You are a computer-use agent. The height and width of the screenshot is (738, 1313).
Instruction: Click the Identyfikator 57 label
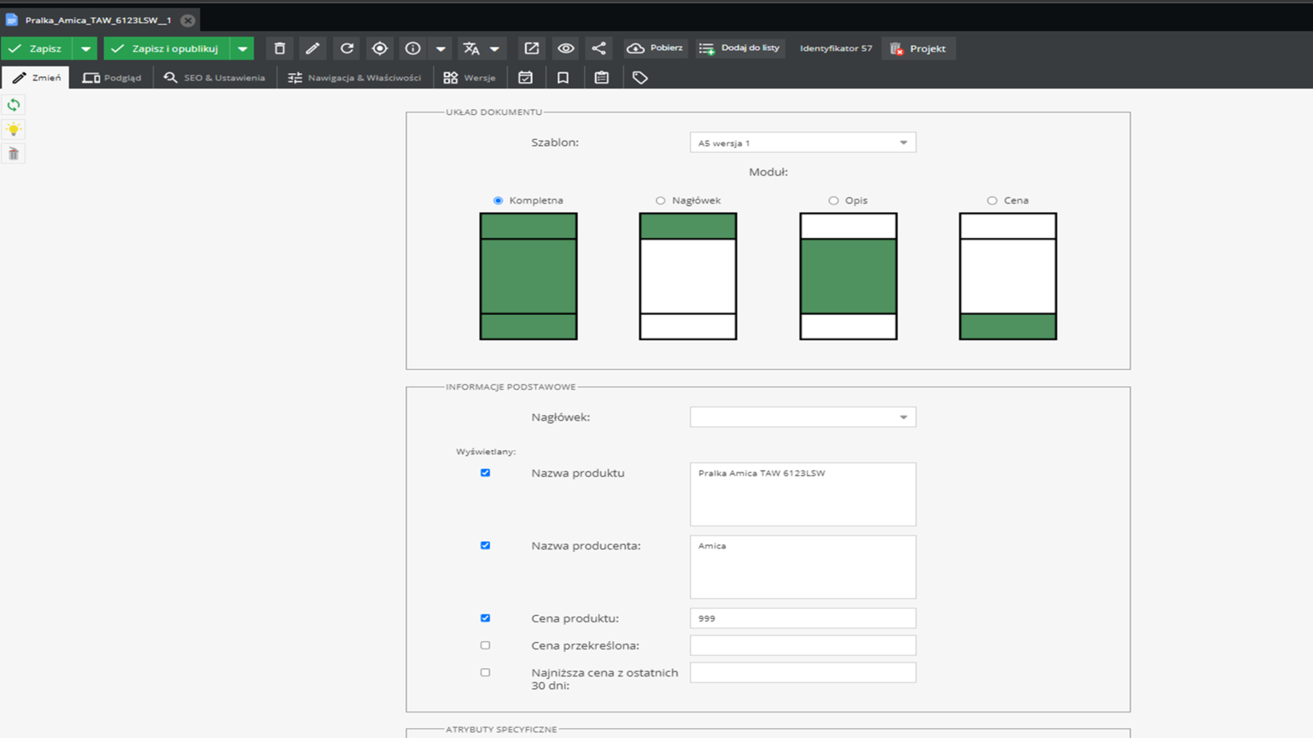(x=835, y=48)
